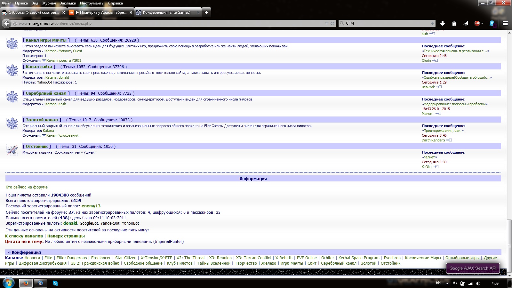Image resolution: width=512 pixels, height=288 pixels.
Task: Open the Закладки menu
Action: (68, 3)
